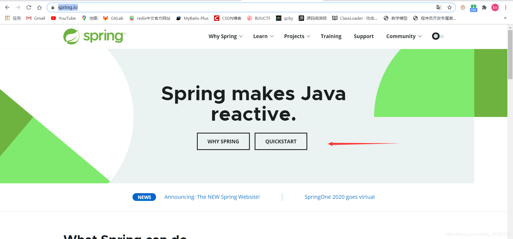Open the MyBatis-Plus bookmark
Viewport: 513px width, 239px height.
(x=192, y=18)
